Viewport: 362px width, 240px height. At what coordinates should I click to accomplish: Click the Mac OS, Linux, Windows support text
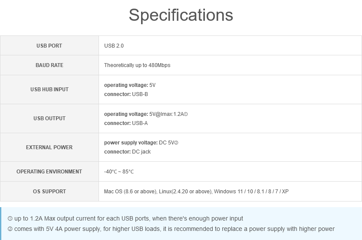[196, 192]
